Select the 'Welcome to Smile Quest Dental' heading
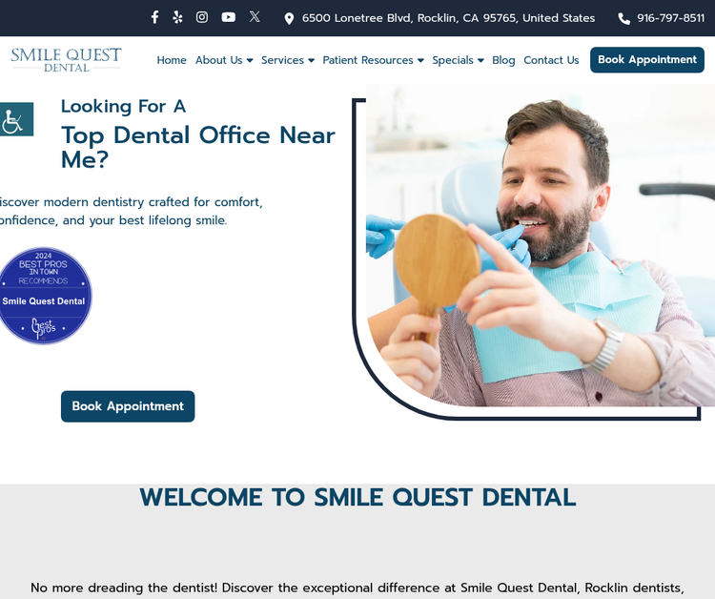The width and height of the screenshot is (715, 599). (x=357, y=497)
